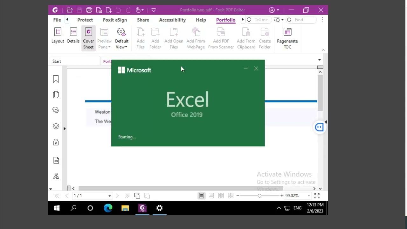Image resolution: width=407 pixels, height=229 pixels.
Task: Click the kebab more options icon
Action: click(x=322, y=20)
